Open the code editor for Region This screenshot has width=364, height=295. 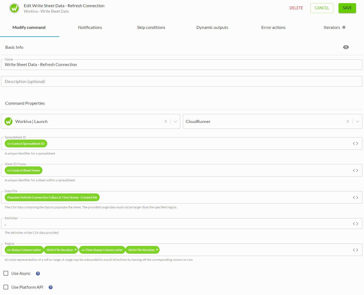(356, 250)
